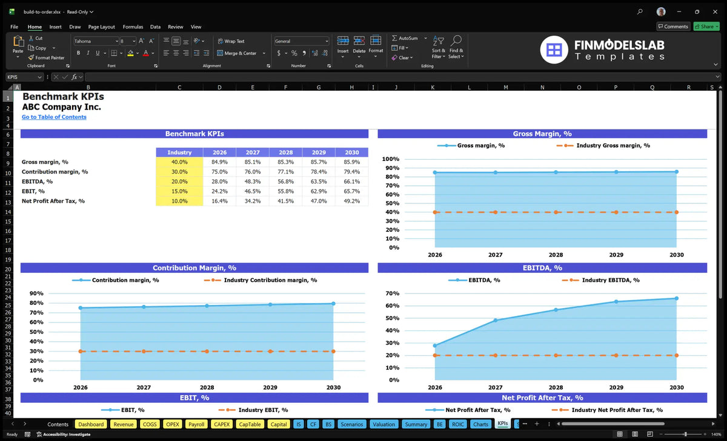Select the Dashboard sheet tab

91,424
